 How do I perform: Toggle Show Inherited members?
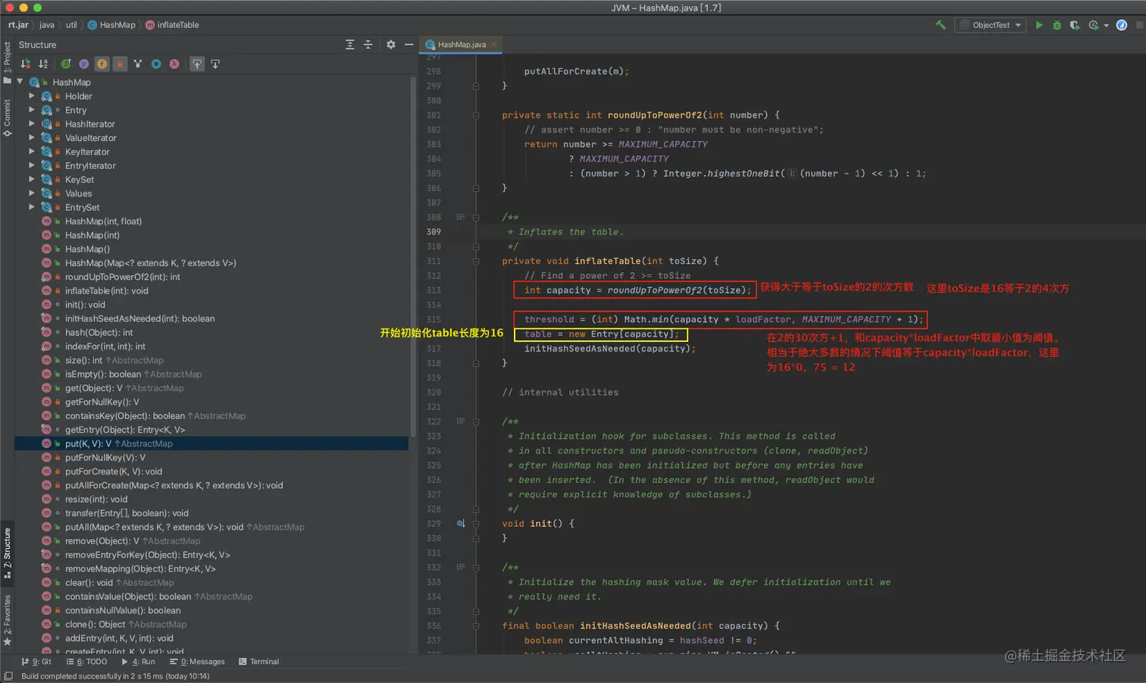pos(66,64)
